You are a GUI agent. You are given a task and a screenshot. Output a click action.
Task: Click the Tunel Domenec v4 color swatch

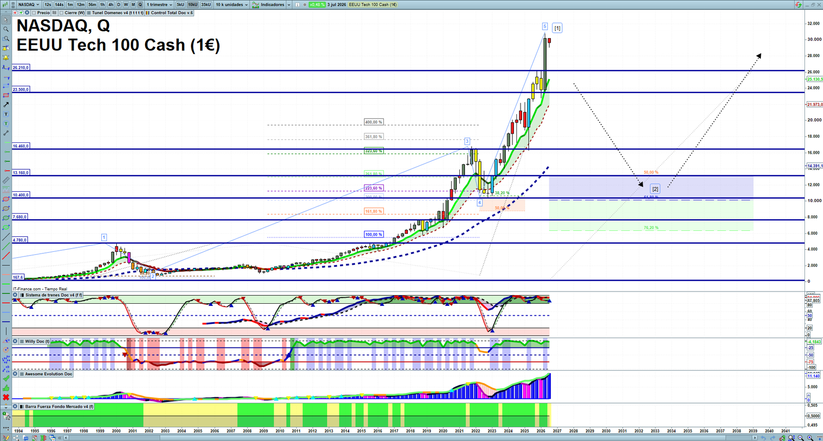click(90, 13)
